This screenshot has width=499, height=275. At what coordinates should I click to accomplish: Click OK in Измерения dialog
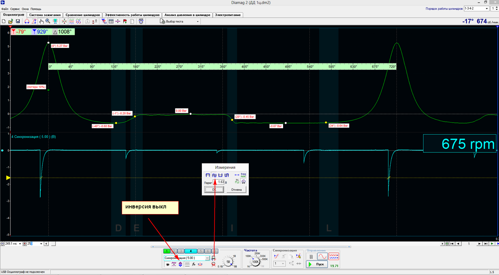tap(214, 189)
